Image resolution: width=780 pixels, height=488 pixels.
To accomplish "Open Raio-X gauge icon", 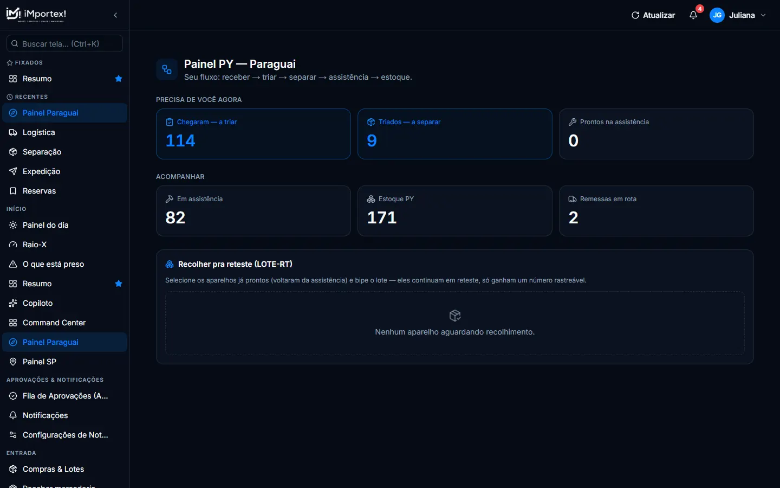I will point(13,245).
